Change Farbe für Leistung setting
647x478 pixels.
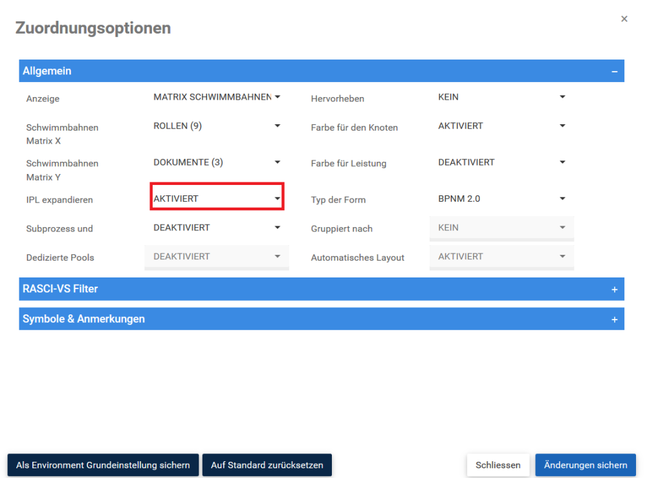coord(501,162)
